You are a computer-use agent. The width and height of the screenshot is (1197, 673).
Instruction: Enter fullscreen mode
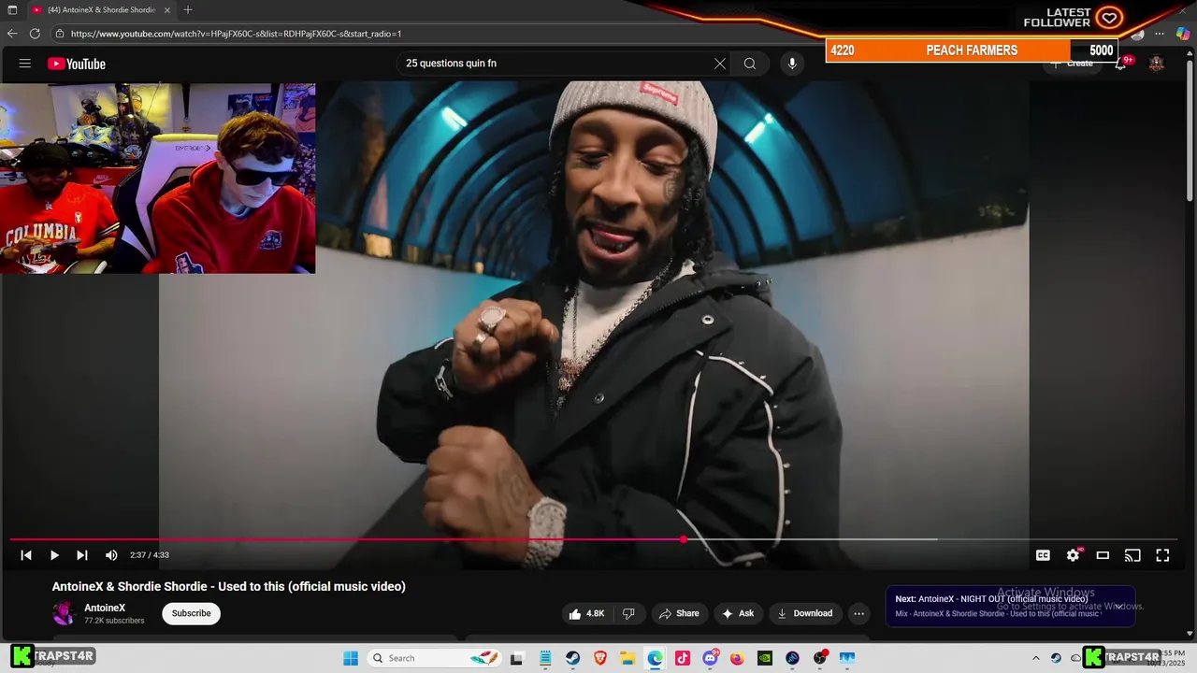1162,555
